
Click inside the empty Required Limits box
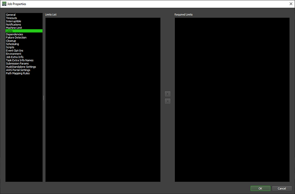pos(232,100)
